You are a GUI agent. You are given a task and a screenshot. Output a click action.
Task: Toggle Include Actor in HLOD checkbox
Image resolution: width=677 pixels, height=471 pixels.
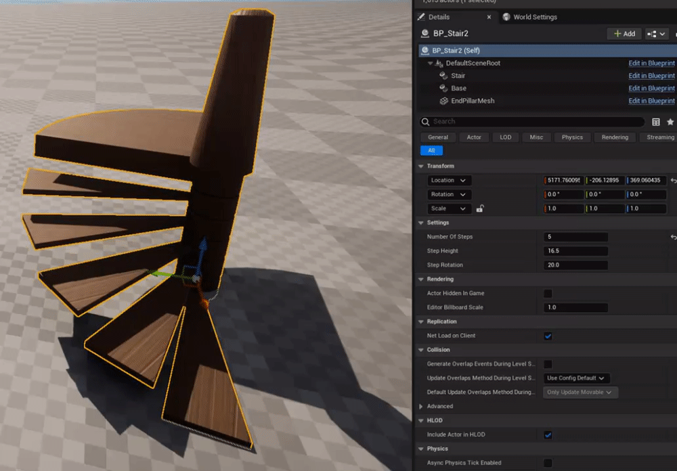548,435
